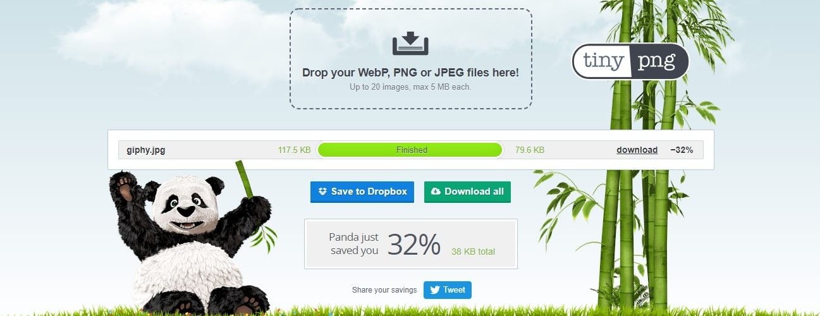Click the bamboo stick held by panda
The image size is (820, 316).
245,179
